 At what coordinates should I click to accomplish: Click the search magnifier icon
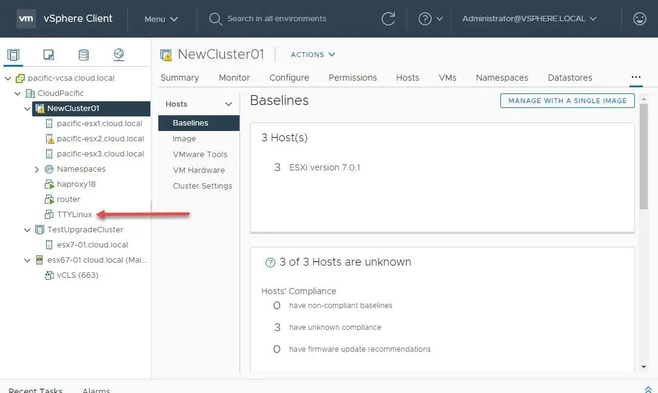pos(215,19)
